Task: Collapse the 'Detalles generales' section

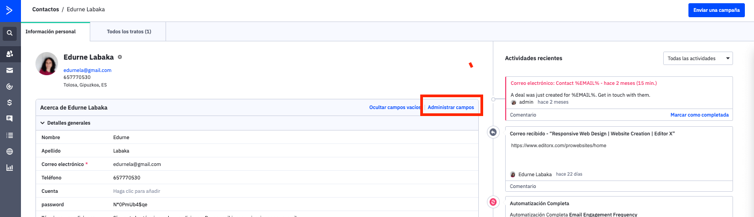Action: (x=43, y=123)
